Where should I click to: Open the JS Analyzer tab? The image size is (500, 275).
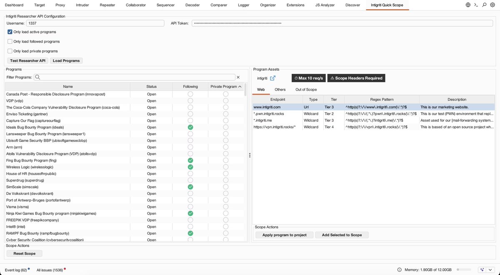click(325, 5)
